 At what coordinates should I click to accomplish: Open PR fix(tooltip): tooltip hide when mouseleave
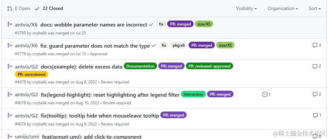[100, 116]
